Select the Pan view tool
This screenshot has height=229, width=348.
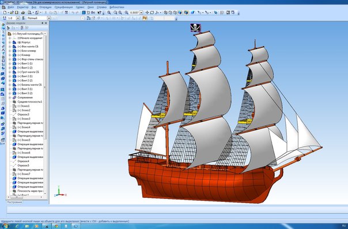(147, 13)
